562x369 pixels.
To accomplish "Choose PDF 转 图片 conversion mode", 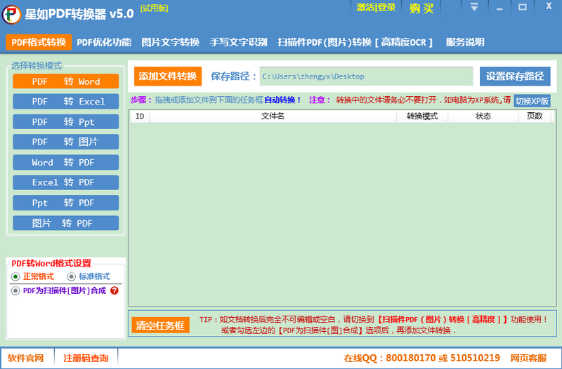I will (65, 142).
